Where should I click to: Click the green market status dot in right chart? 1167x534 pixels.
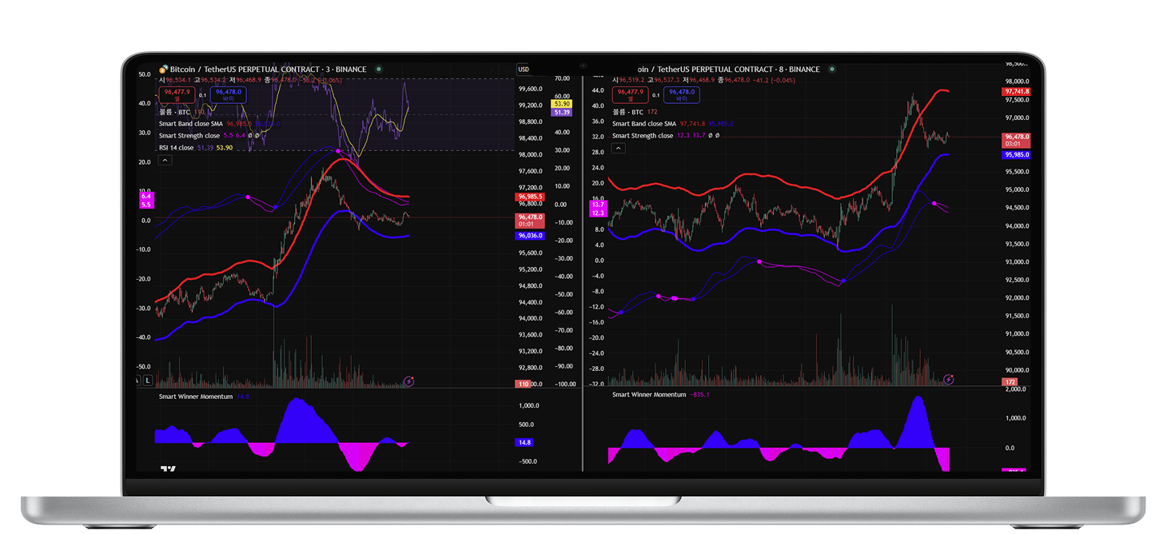832,70
